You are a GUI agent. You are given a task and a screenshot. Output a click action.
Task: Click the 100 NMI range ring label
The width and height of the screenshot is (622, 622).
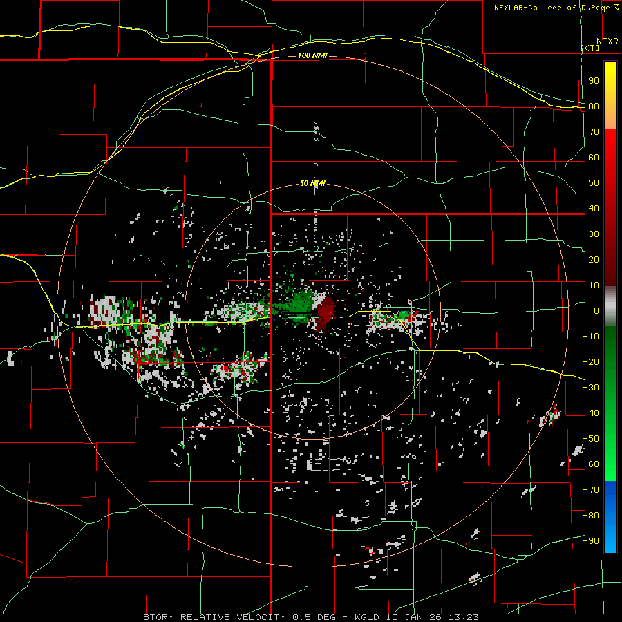click(312, 55)
